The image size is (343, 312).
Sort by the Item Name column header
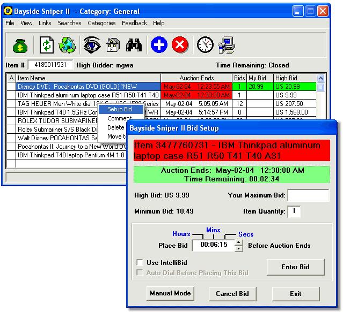[88, 78]
